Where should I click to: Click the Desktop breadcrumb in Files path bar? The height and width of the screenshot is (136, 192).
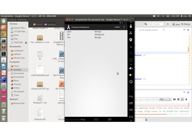point(50,25)
